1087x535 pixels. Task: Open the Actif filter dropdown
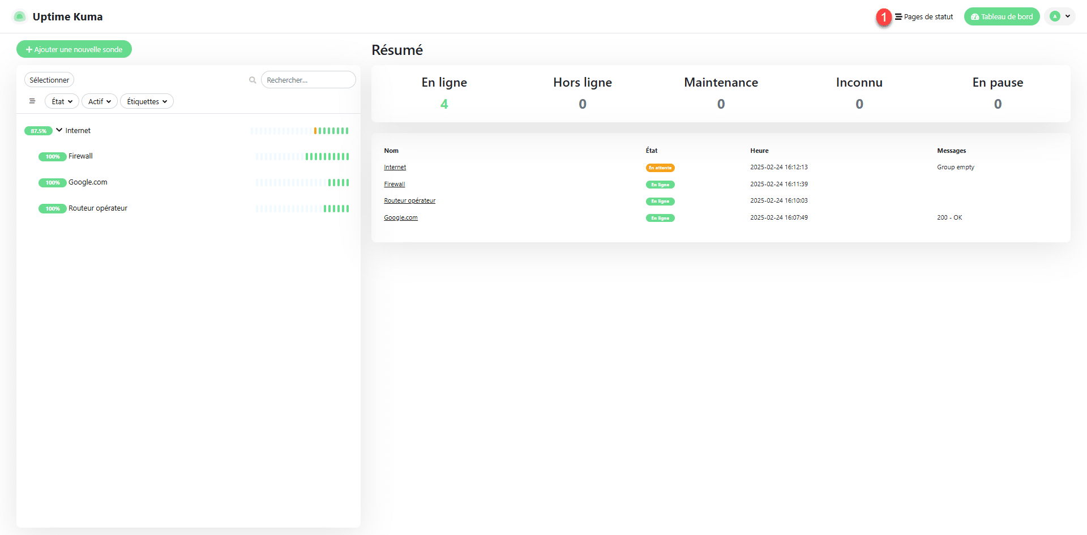point(100,101)
